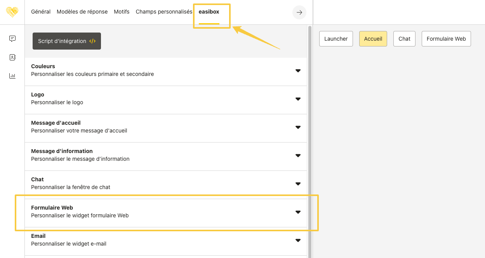Click the right arrow circle icon
Image resolution: width=485 pixels, height=258 pixels.
click(x=299, y=12)
